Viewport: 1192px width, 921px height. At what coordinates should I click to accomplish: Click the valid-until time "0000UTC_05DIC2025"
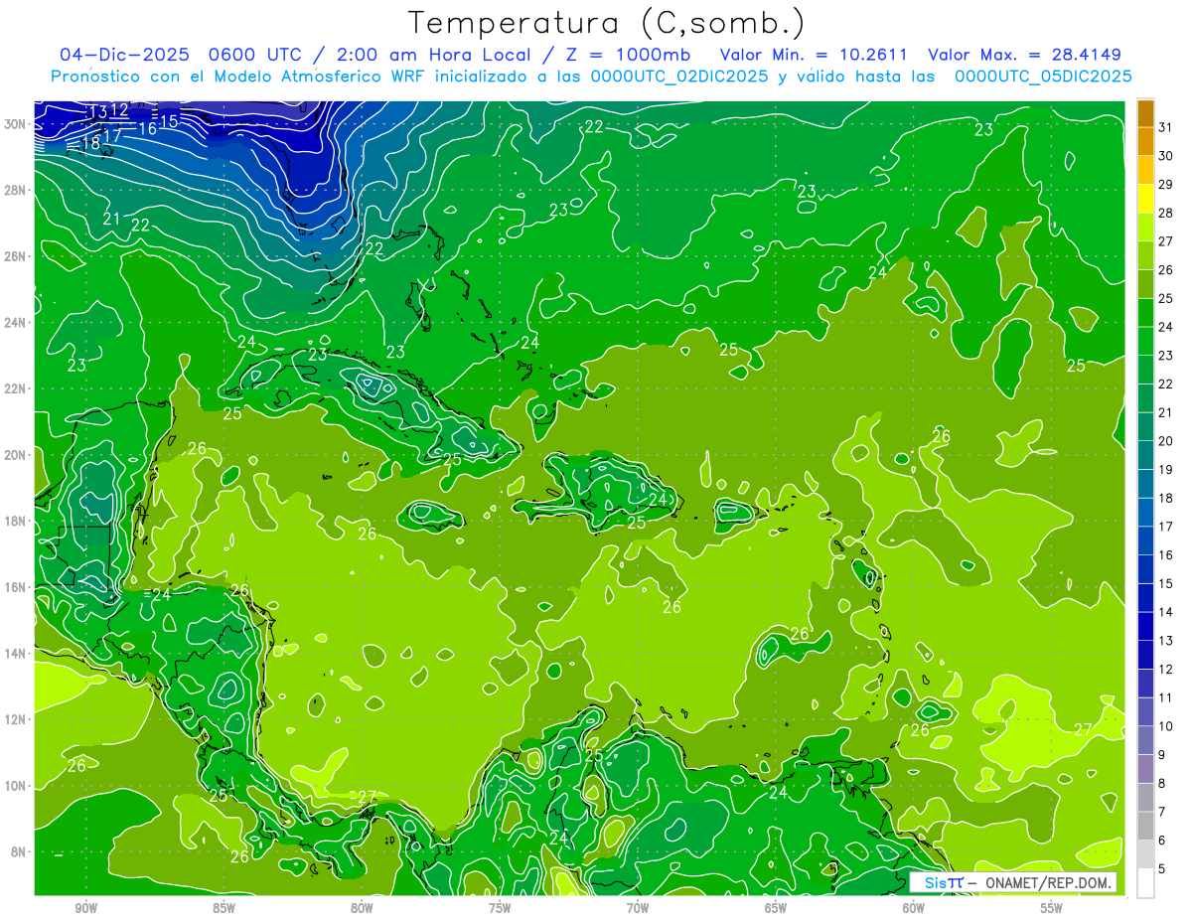[x=1042, y=77]
